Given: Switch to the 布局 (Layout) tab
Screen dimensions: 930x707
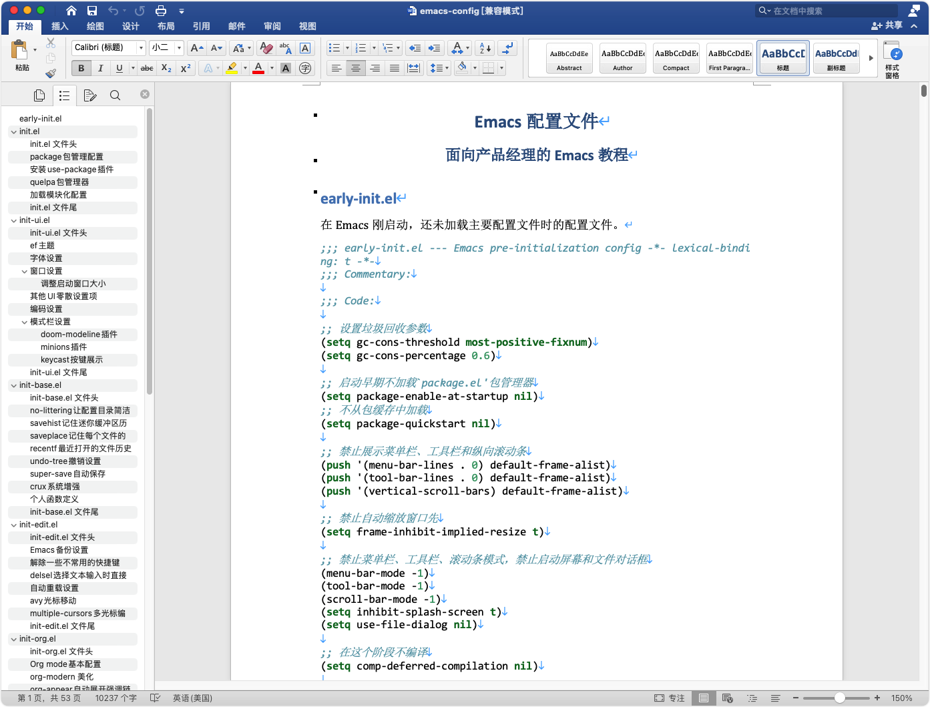Looking at the screenshot, I should coord(166,26).
